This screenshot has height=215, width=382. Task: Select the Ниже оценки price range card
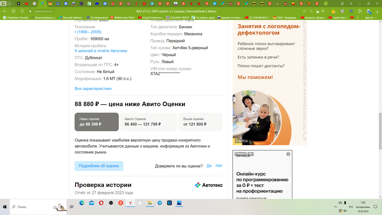click(x=97, y=122)
